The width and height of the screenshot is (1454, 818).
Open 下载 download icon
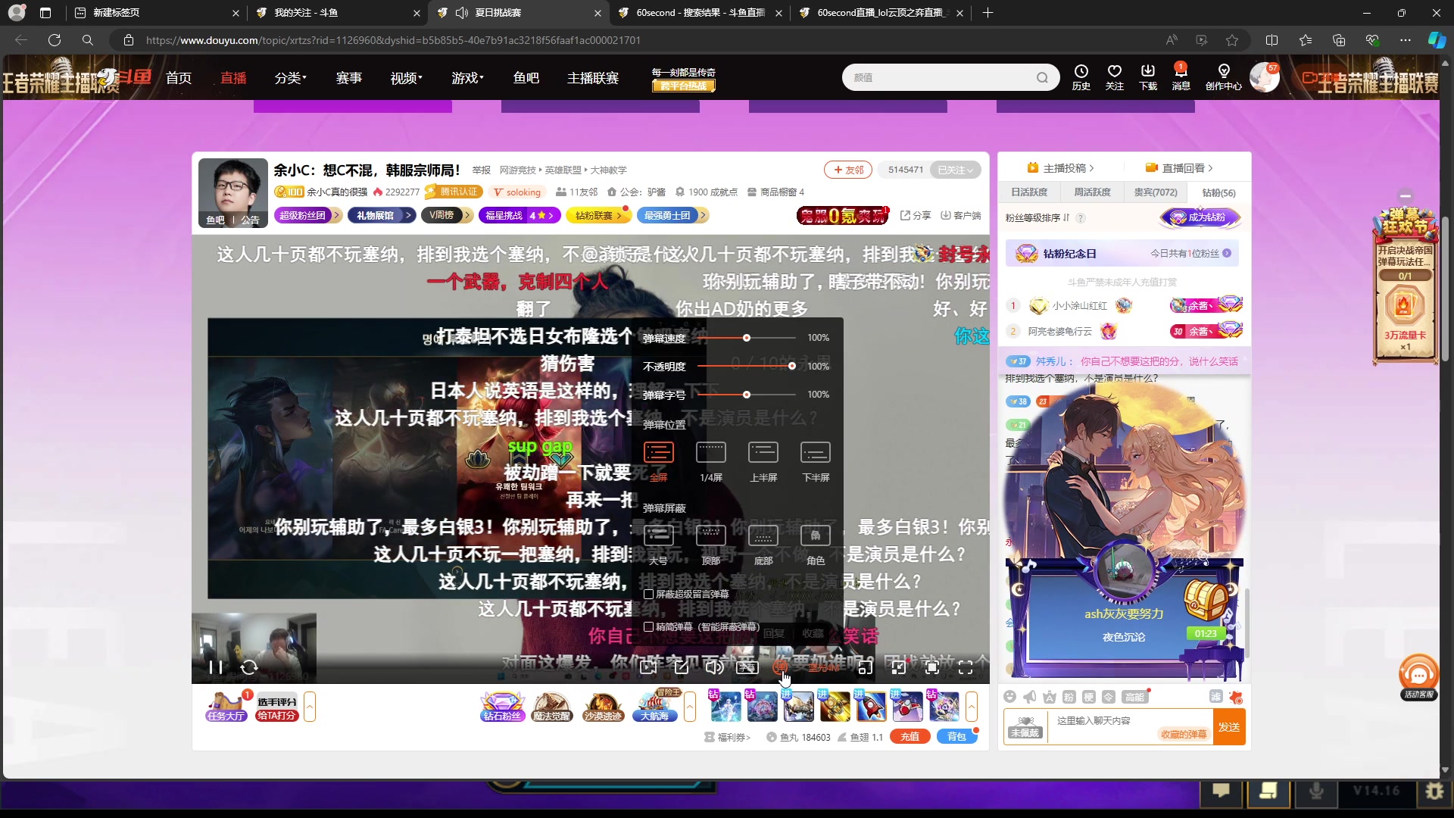point(1148,77)
